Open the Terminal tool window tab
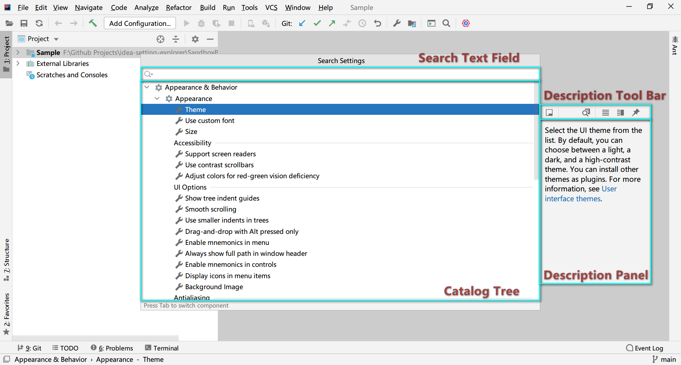681x365 pixels. [161, 348]
